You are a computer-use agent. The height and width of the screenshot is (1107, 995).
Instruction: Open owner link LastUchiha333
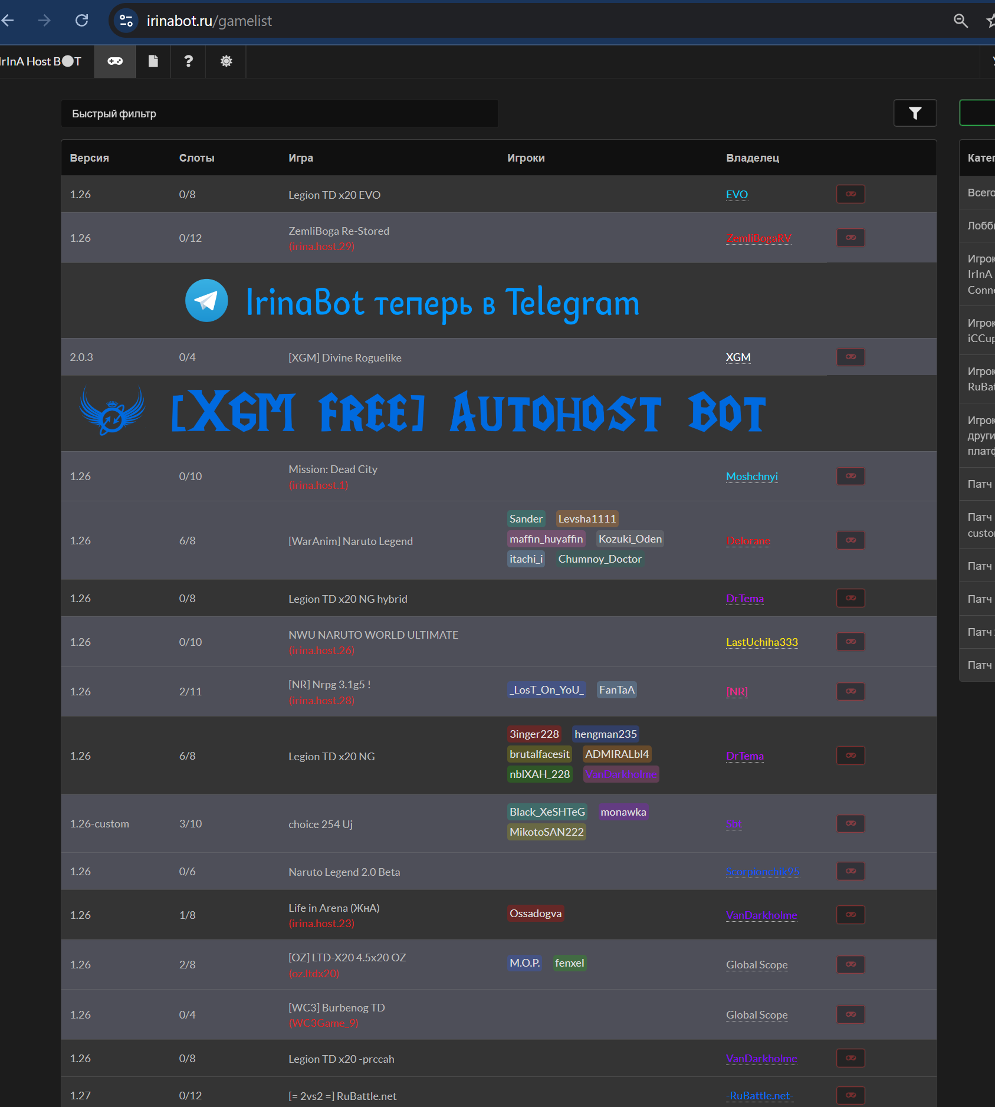pos(761,642)
